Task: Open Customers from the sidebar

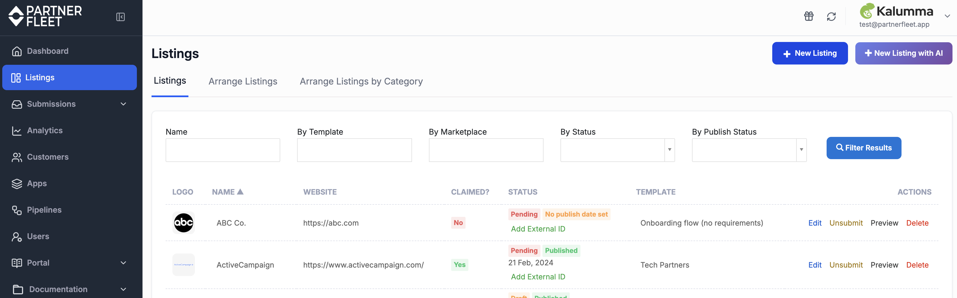Action: click(x=70, y=157)
